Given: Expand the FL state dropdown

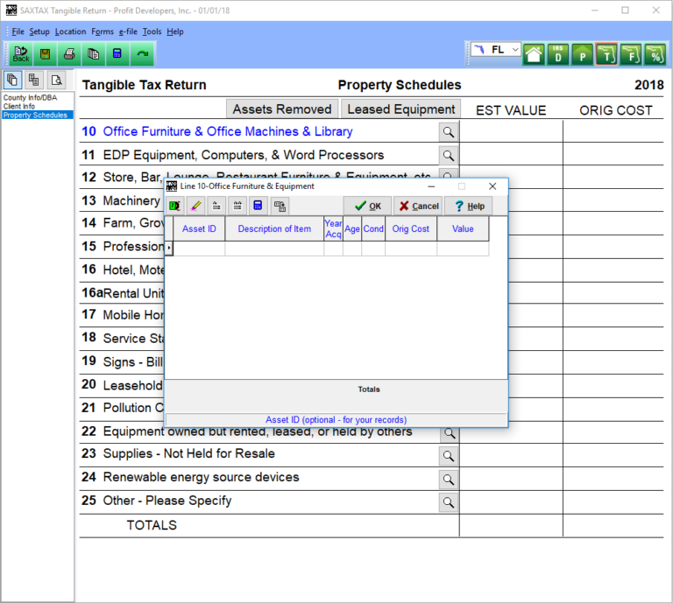Looking at the screenshot, I should [x=514, y=50].
